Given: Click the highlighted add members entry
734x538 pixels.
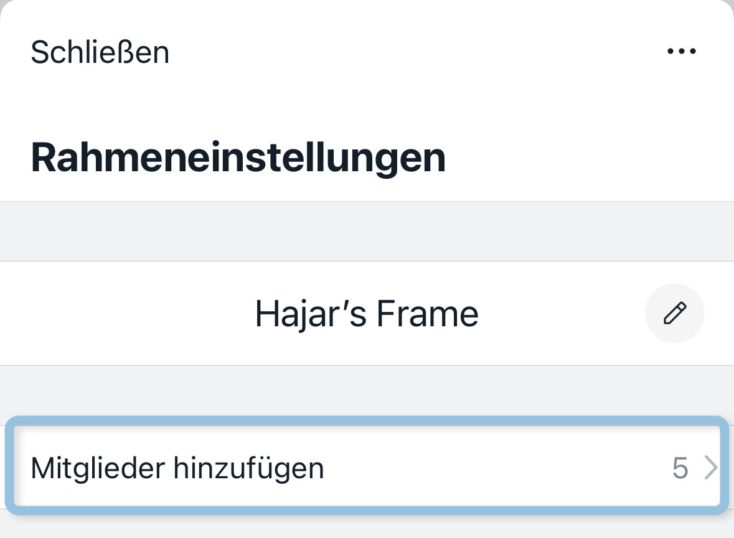Looking at the screenshot, I should [366, 467].
